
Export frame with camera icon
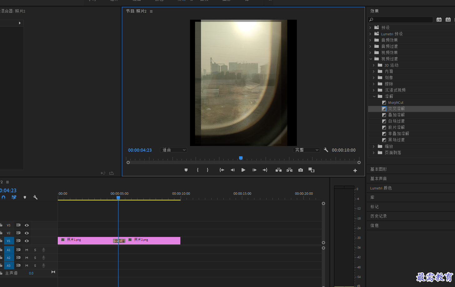[301, 170]
